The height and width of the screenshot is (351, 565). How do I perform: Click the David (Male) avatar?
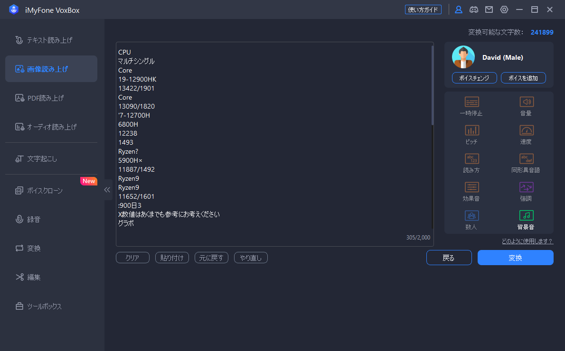[463, 57]
